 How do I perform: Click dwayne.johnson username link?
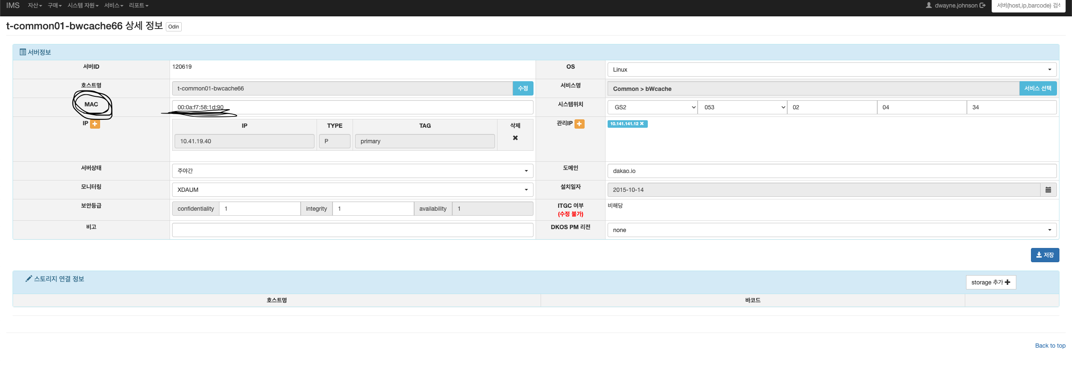[x=956, y=5]
